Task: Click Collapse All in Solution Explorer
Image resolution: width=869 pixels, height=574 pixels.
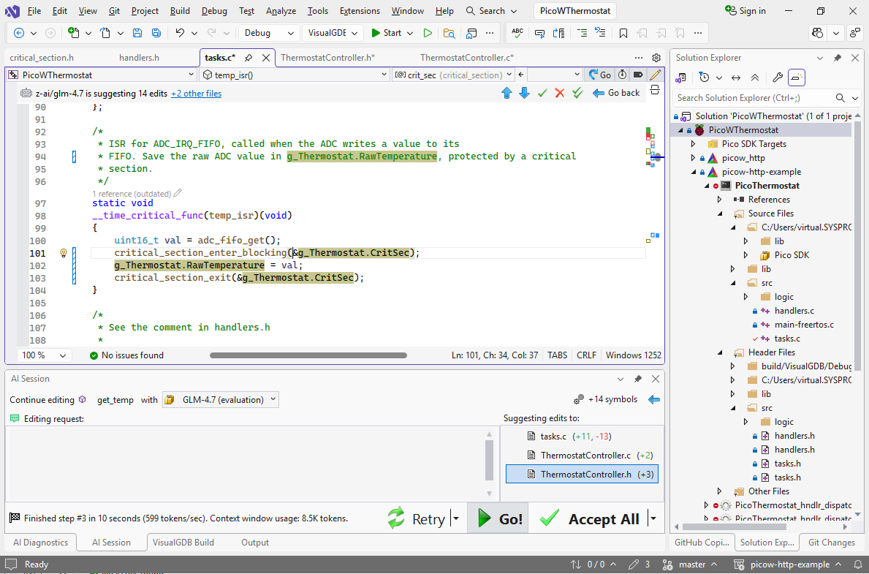Action: [x=755, y=78]
